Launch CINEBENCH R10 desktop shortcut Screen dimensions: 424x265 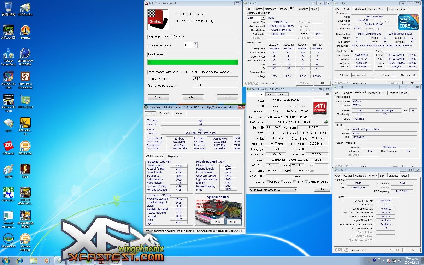coord(25,57)
